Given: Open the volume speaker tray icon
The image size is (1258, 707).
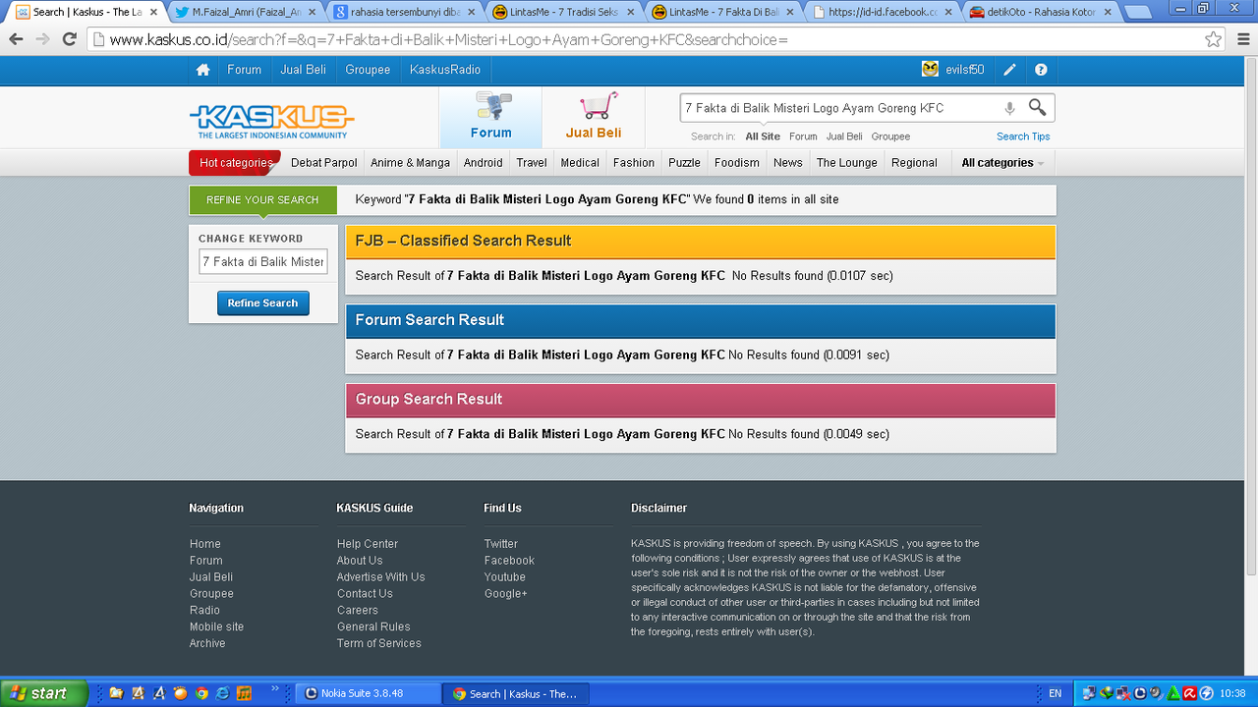Looking at the screenshot, I should point(1156,693).
